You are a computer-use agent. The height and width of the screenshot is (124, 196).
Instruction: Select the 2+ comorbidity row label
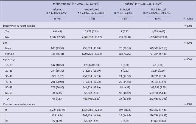point(7,121)
